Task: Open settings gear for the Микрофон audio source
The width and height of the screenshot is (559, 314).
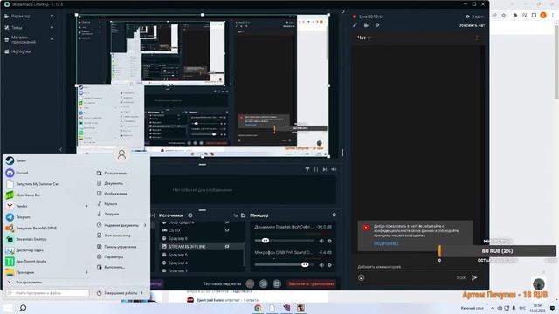Action: coord(329,265)
